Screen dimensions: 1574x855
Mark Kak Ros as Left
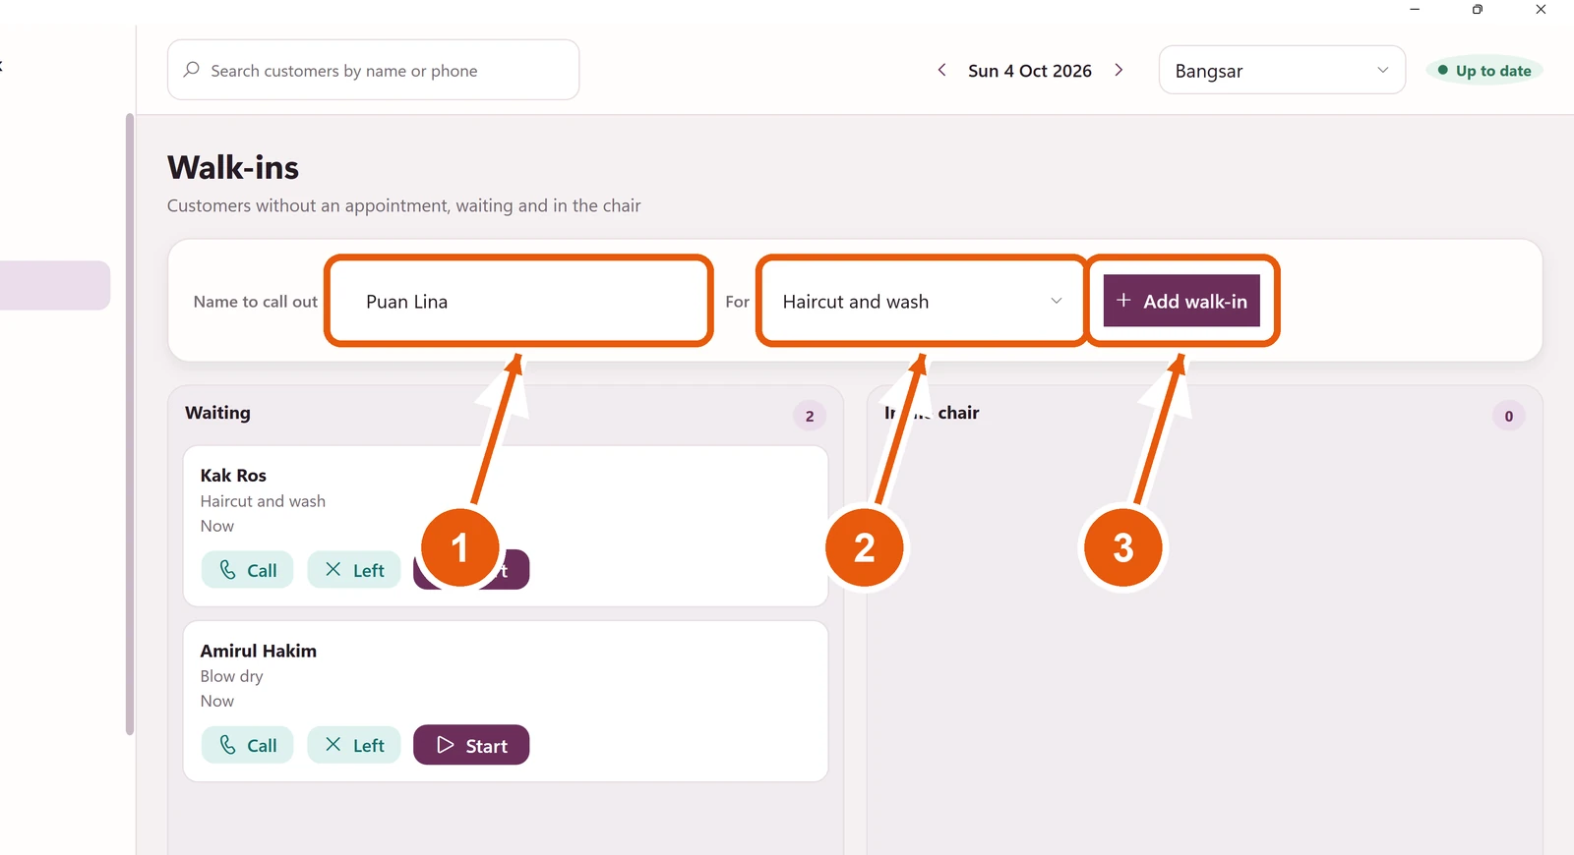click(x=354, y=570)
